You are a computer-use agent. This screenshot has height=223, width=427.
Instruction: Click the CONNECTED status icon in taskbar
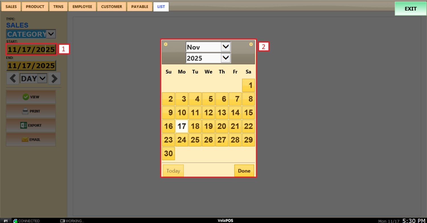pyautogui.click(x=15, y=221)
